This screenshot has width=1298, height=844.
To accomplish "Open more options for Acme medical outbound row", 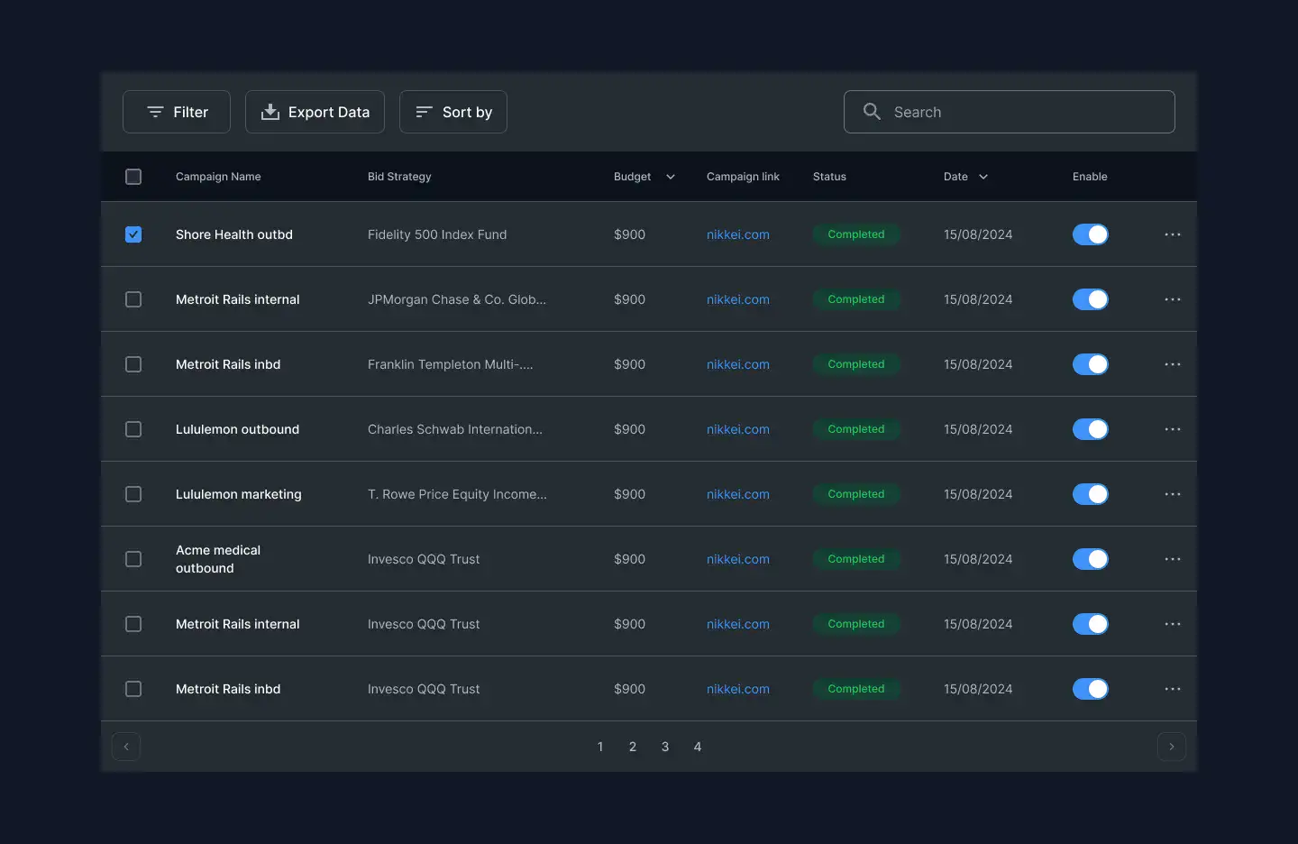I will [1172, 559].
